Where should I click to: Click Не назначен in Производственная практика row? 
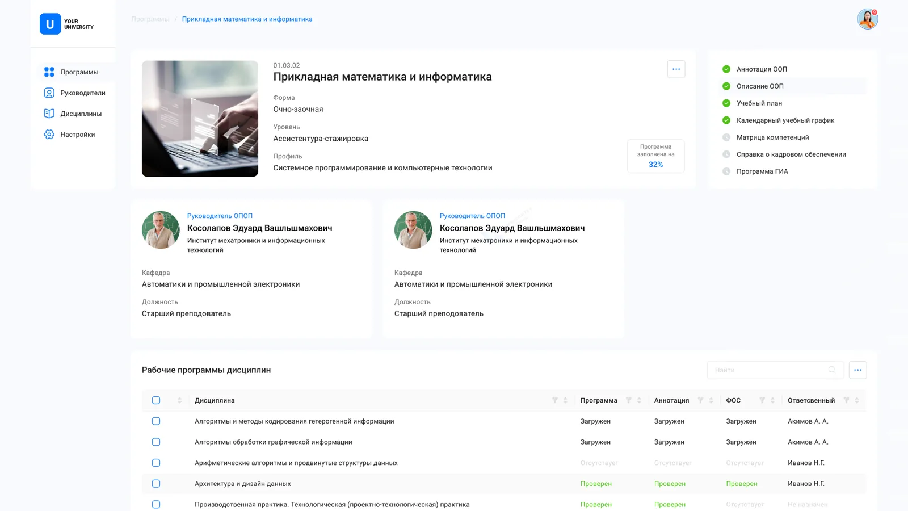808,505
